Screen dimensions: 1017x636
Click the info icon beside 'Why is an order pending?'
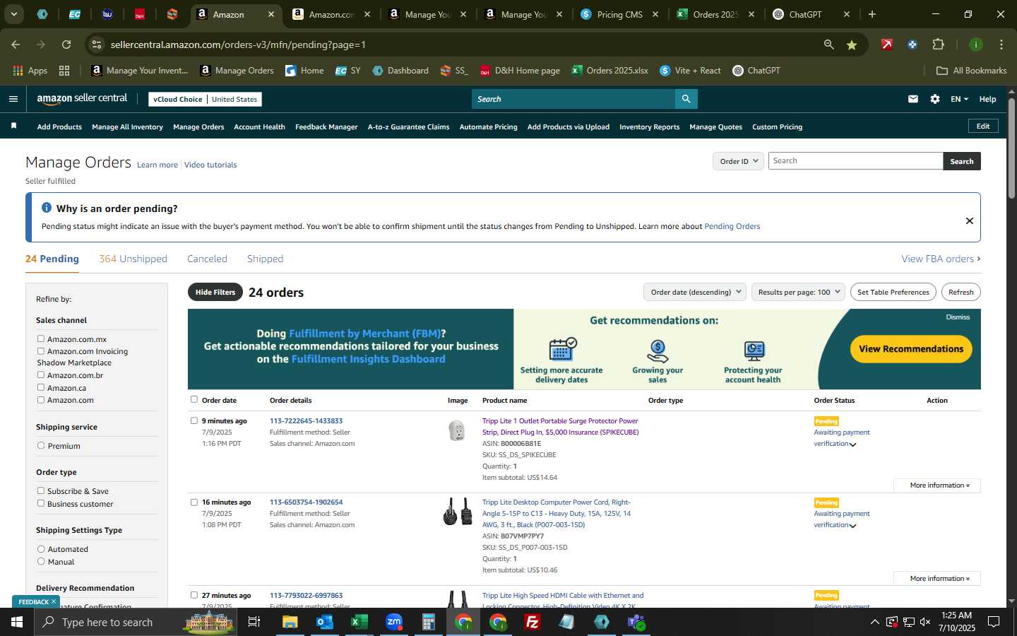[47, 208]
